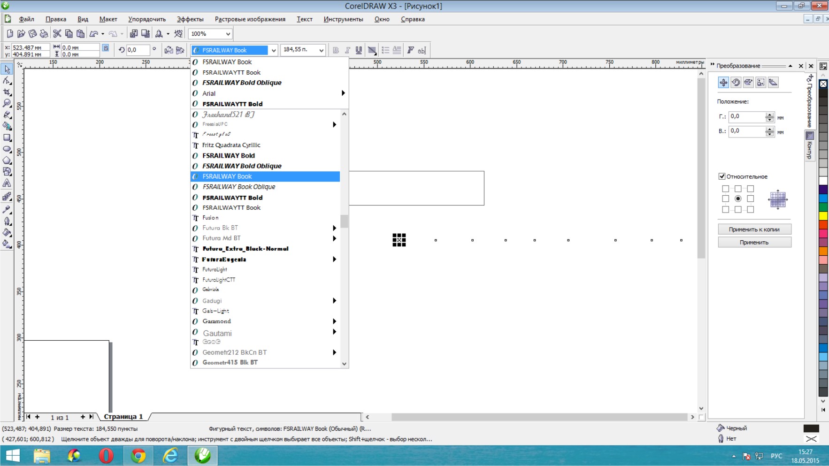This screenshot has width=829, height=466.
Task: Select the Fill bucket tool
Action: pos(7,232)
